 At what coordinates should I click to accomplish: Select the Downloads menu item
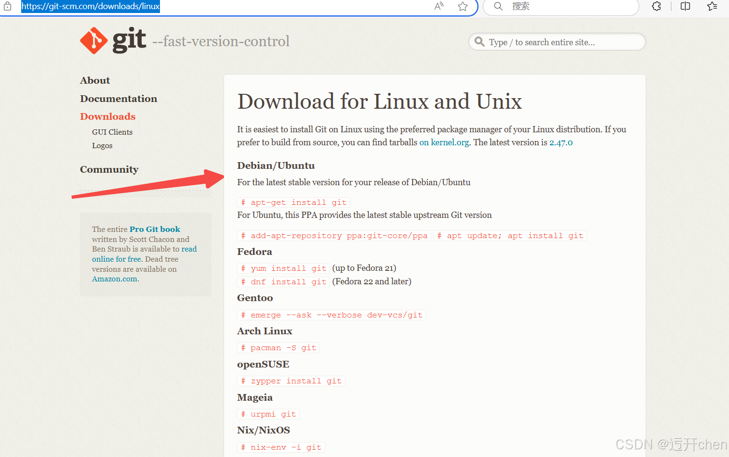[x=107, y=116]
